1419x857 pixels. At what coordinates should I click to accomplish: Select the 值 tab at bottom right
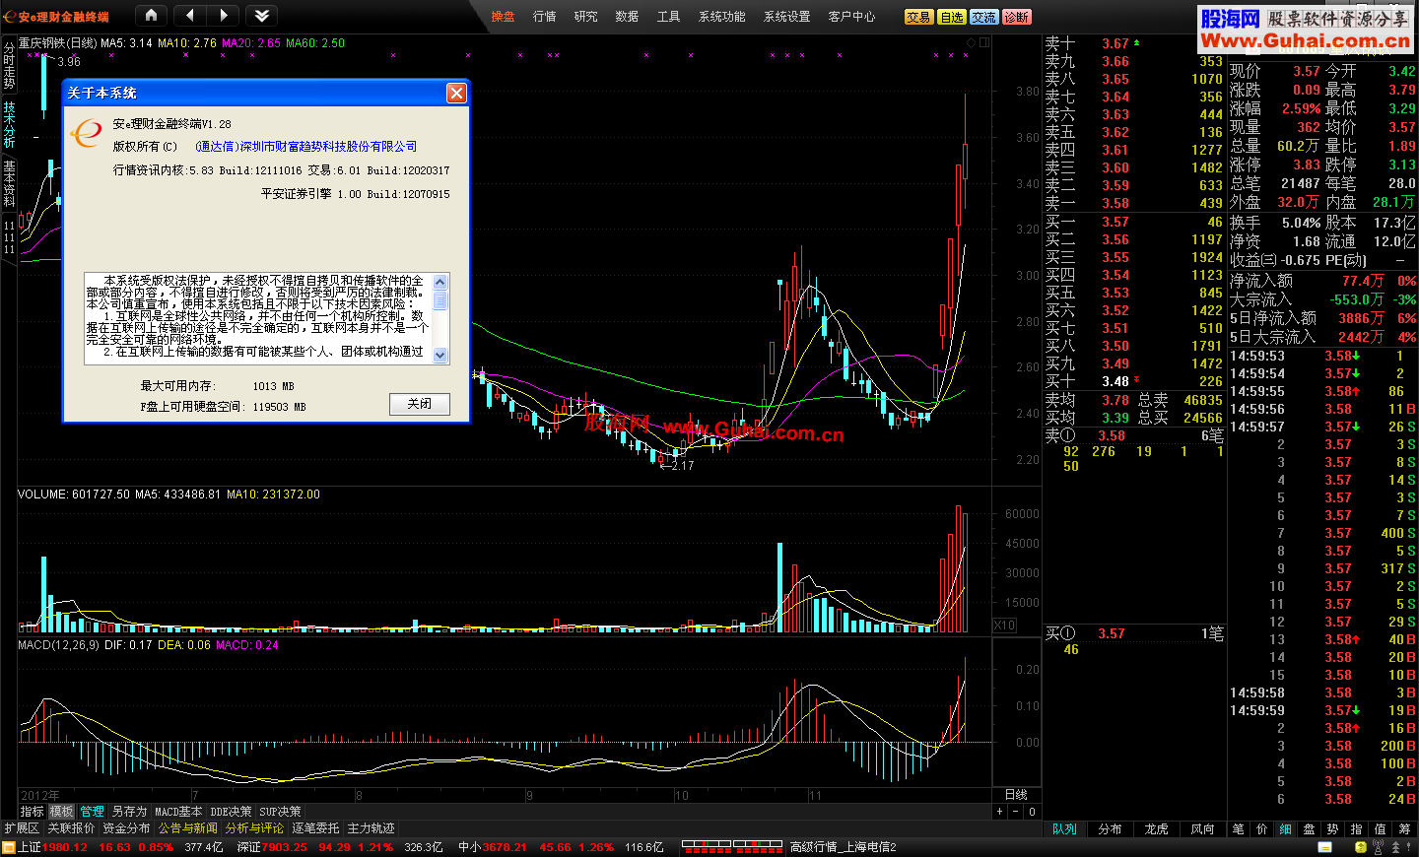pyautogui.click(x=1381, y=829)
